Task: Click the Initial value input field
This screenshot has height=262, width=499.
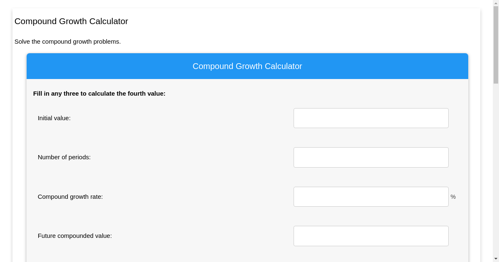Action: tap(371, 118)
